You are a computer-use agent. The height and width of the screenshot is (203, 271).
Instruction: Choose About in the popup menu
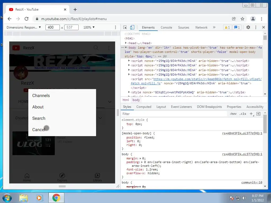[x=62, y=107]
